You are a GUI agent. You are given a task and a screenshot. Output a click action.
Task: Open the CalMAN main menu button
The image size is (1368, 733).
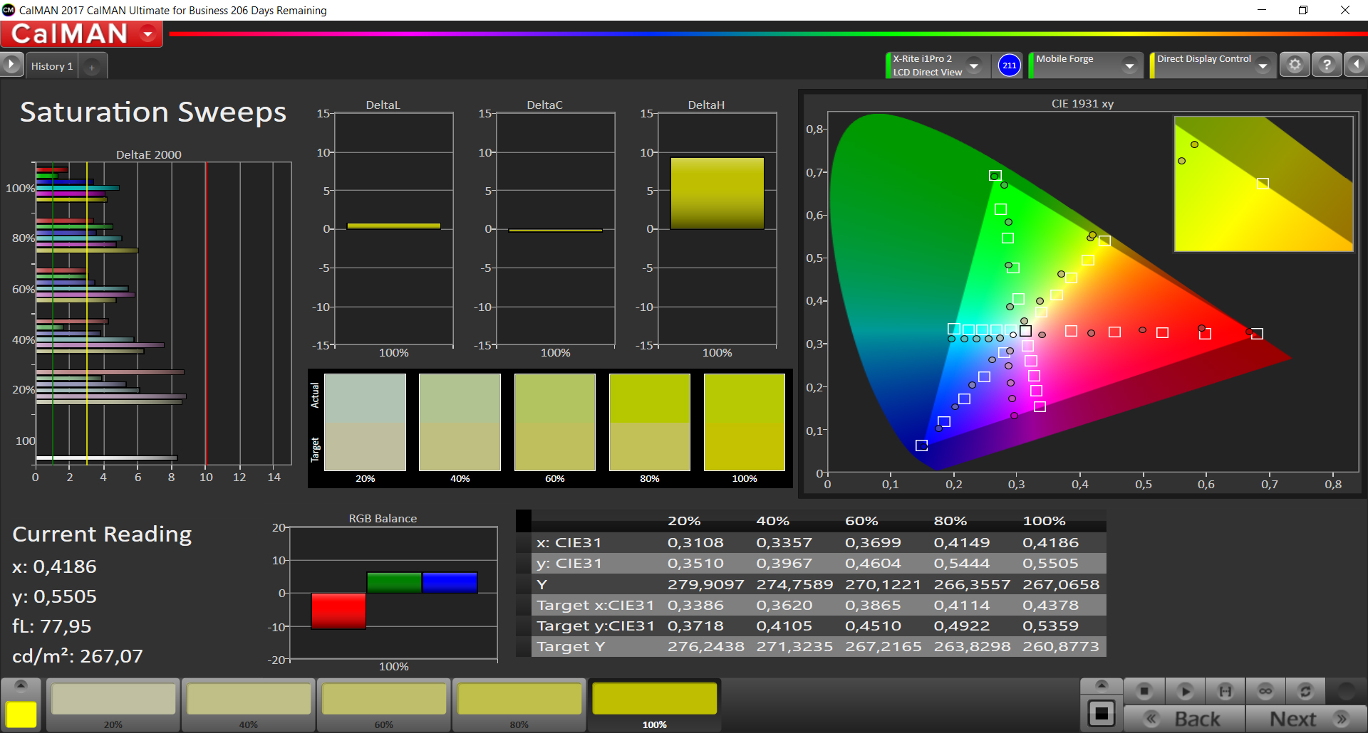click(81, 33)
